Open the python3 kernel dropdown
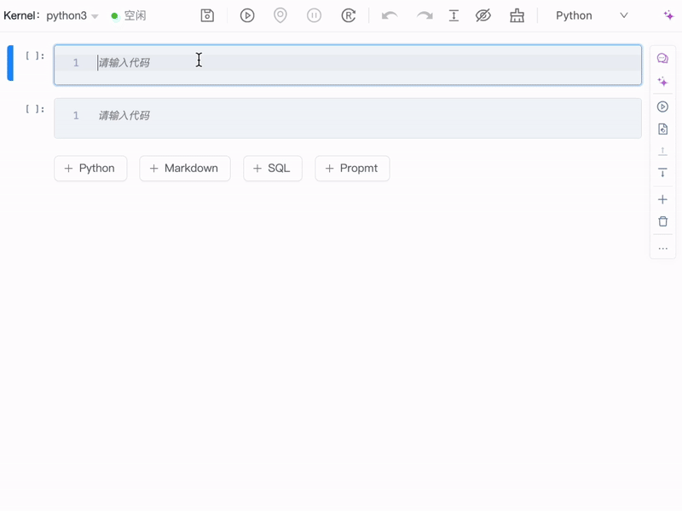The image size is (682, 511). pos(72,16)
